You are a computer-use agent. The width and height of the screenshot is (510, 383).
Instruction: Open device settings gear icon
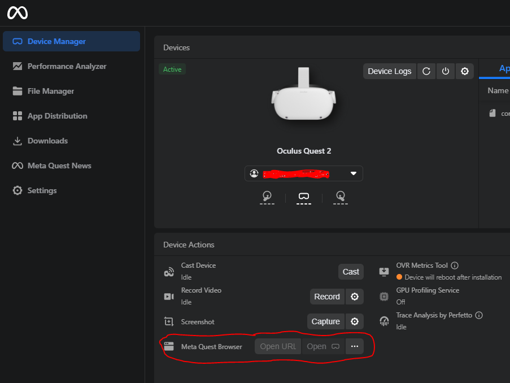pos(464,71)
